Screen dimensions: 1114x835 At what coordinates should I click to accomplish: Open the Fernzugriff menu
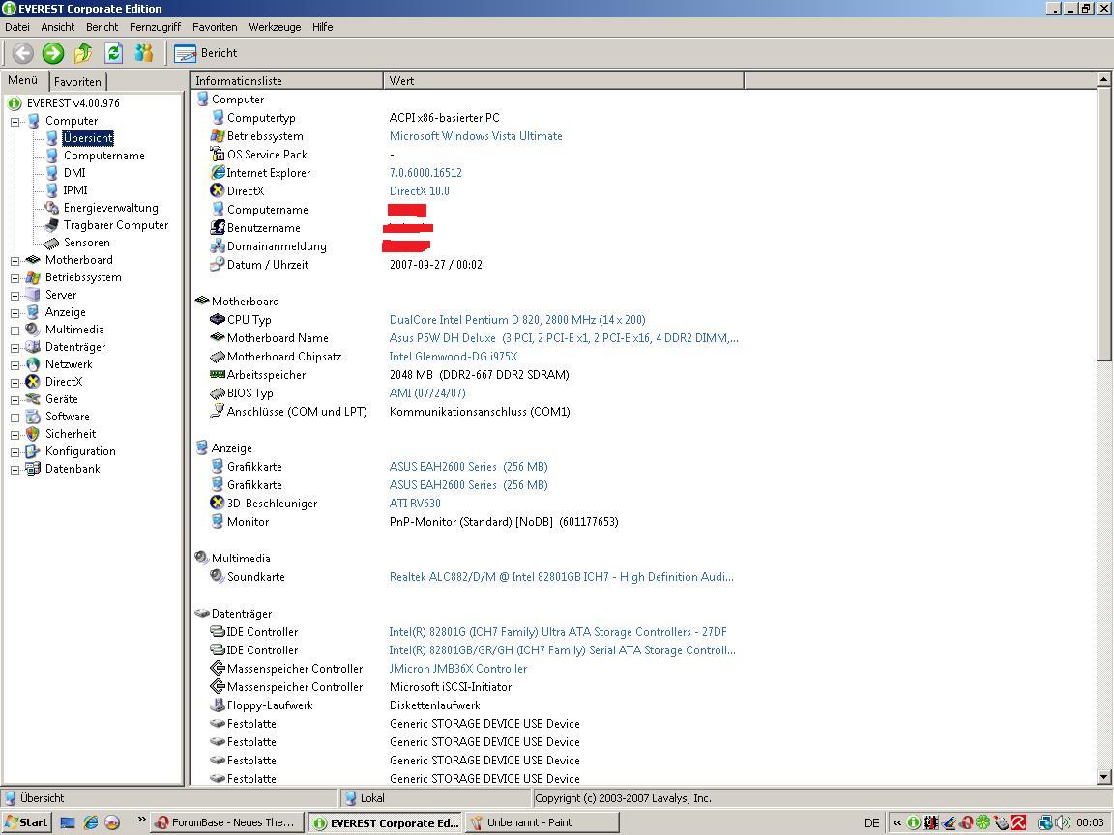pos(155,27)
